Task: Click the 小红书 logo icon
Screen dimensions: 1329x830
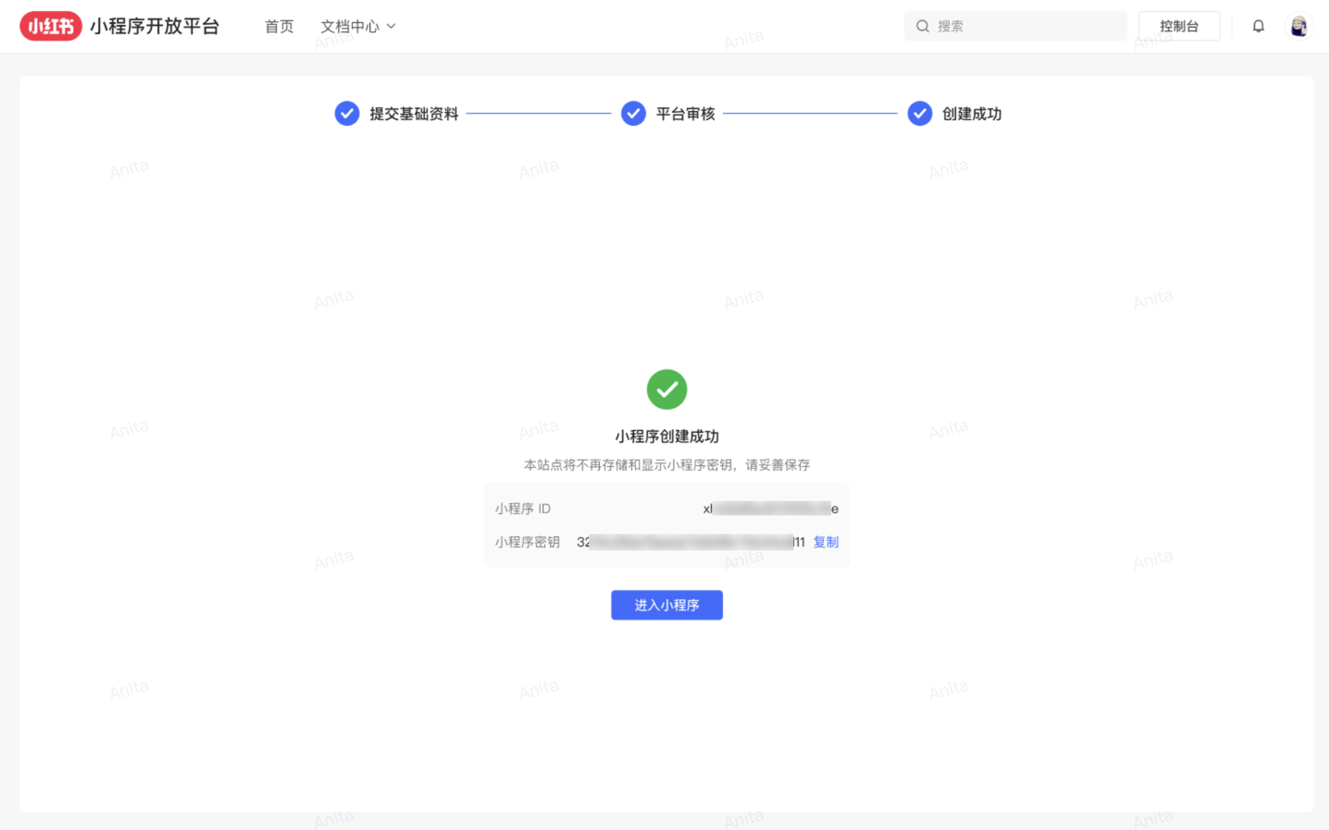Action: tap(51, 26)
